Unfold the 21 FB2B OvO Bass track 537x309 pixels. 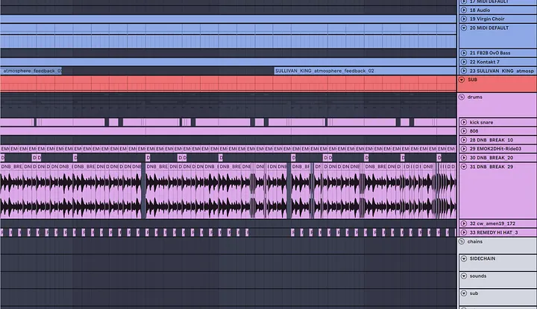click(464, 53)
